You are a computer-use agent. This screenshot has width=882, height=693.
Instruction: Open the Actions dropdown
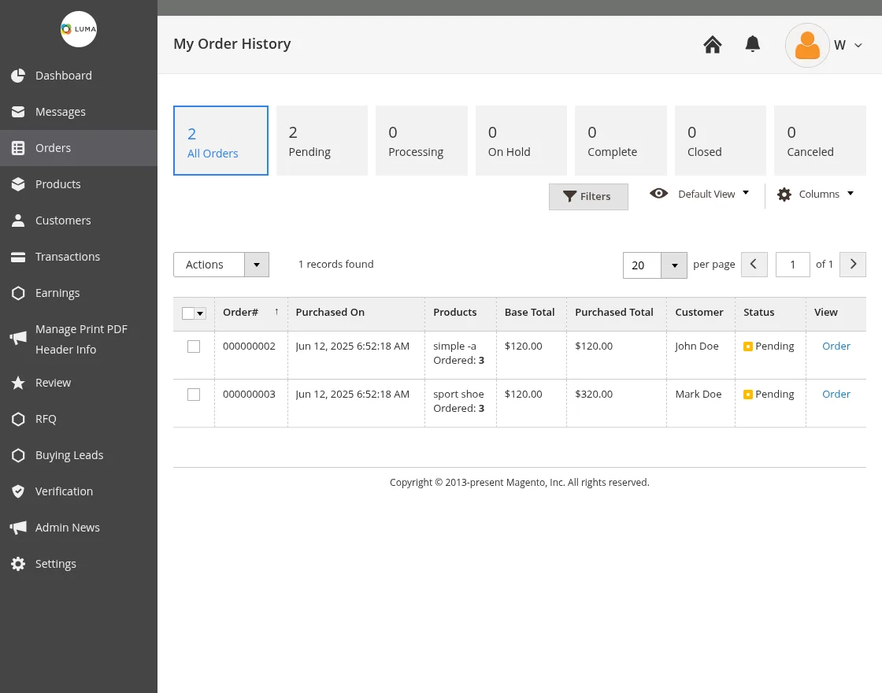[220, 265]
